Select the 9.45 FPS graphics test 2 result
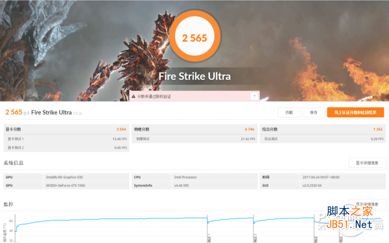 click(121, 148)
